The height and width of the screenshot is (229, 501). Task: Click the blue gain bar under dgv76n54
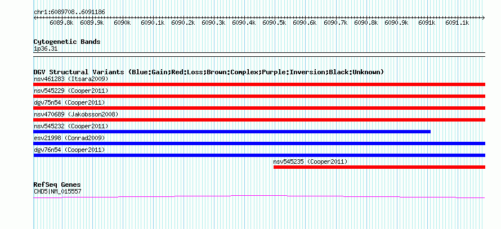pyautogui.click(x=259, y=155)
